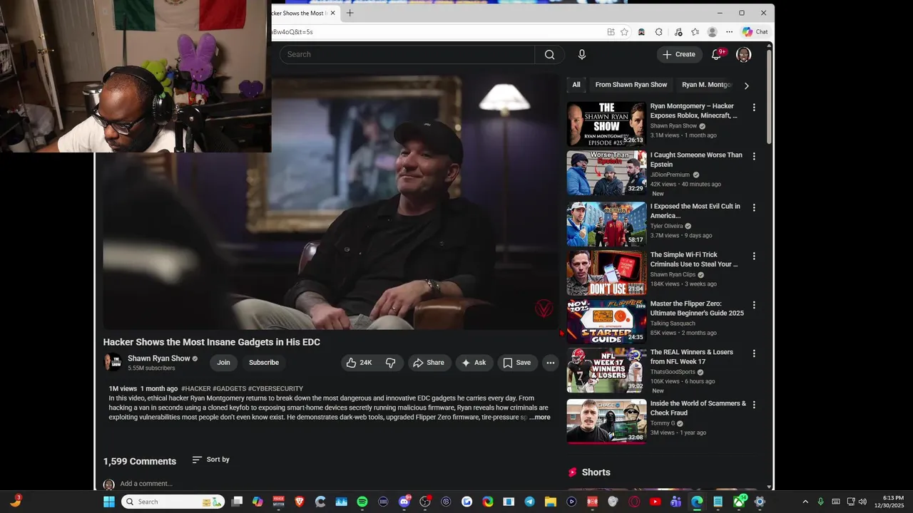Open Microsoft Teams from the taskbar
The height and width of the screenshot is (513, 913).
[675, 502]
